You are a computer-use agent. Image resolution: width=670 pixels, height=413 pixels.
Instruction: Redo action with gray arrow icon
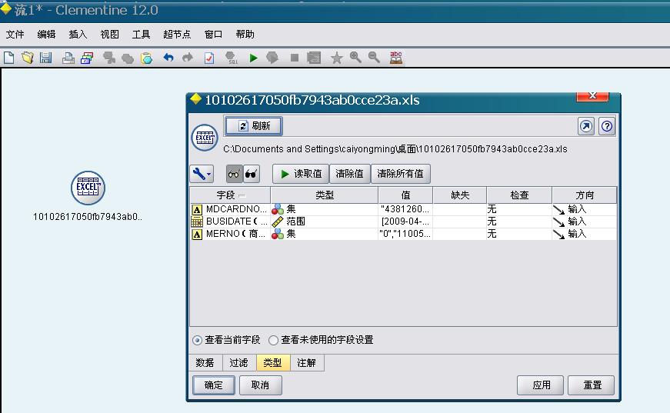[x=187, y=58]
